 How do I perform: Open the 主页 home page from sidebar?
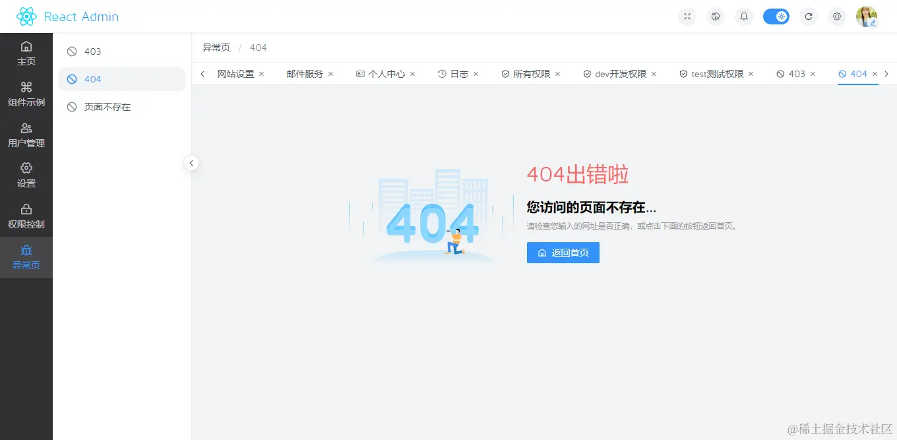26,54
